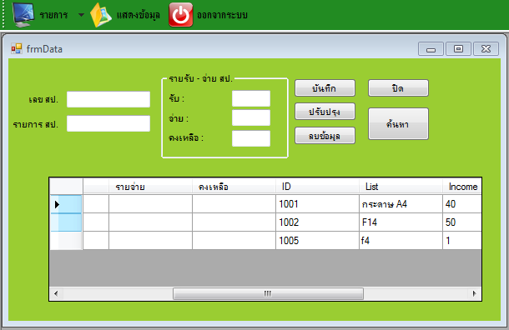
Task: Minimize the frmData window
Action: click(431, 49)
